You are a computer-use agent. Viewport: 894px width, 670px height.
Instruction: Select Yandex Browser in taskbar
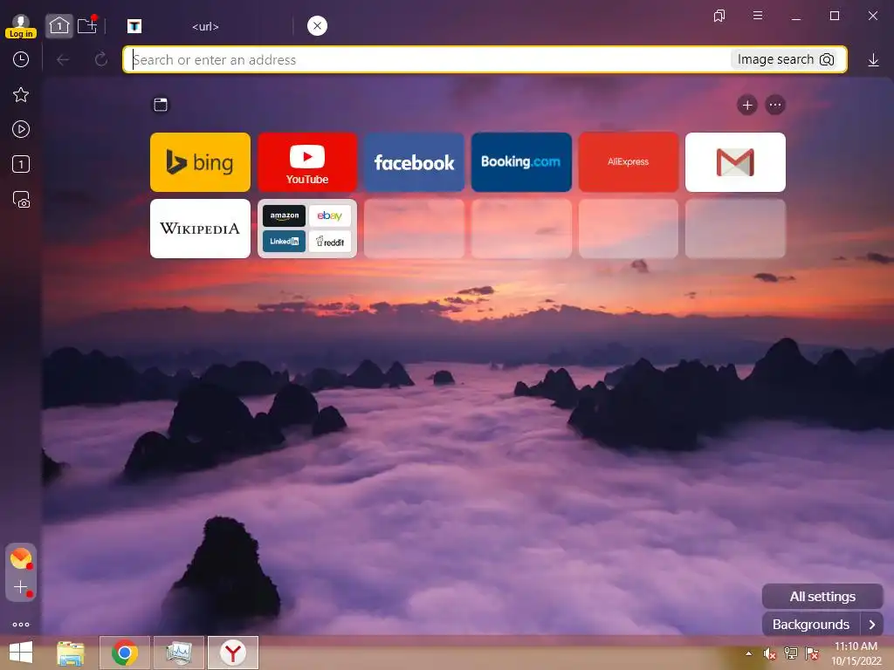(232, 653)
